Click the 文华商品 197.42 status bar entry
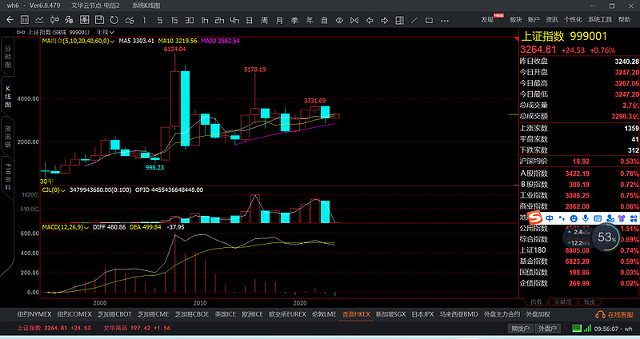Image resolution: width=640 pixels, height=339 pixels. (137, 328)
